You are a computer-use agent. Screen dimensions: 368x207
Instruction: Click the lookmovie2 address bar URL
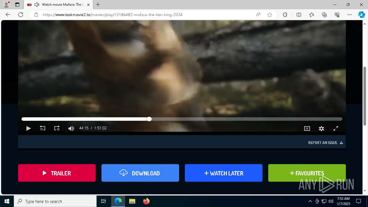112,15
